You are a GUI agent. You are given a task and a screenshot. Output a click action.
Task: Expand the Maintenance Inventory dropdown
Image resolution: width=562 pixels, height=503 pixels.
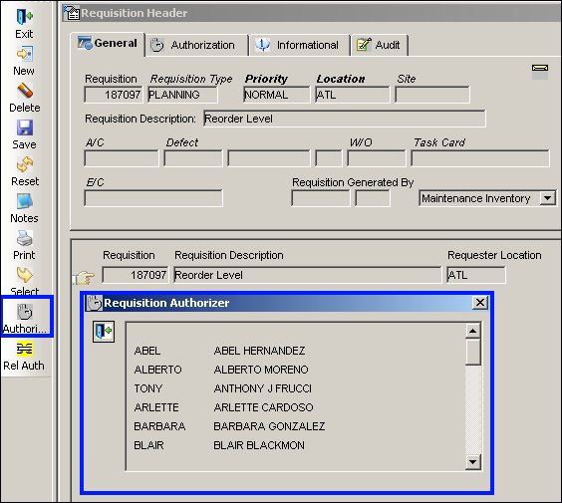point(548,198)
